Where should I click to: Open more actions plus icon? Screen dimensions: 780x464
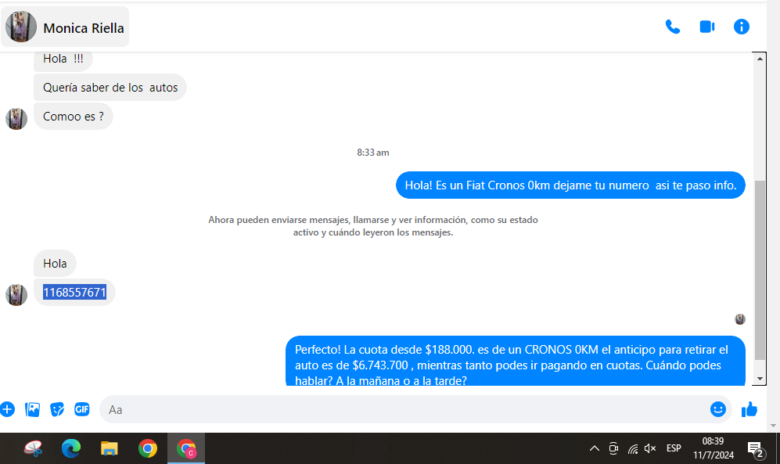click(8, 409)
